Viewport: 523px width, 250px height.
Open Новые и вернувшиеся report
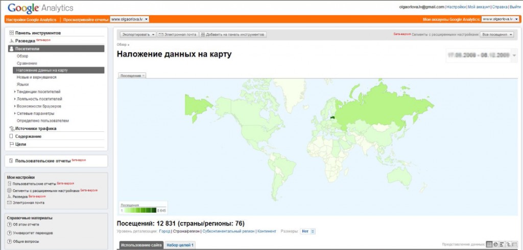(37, 77)
